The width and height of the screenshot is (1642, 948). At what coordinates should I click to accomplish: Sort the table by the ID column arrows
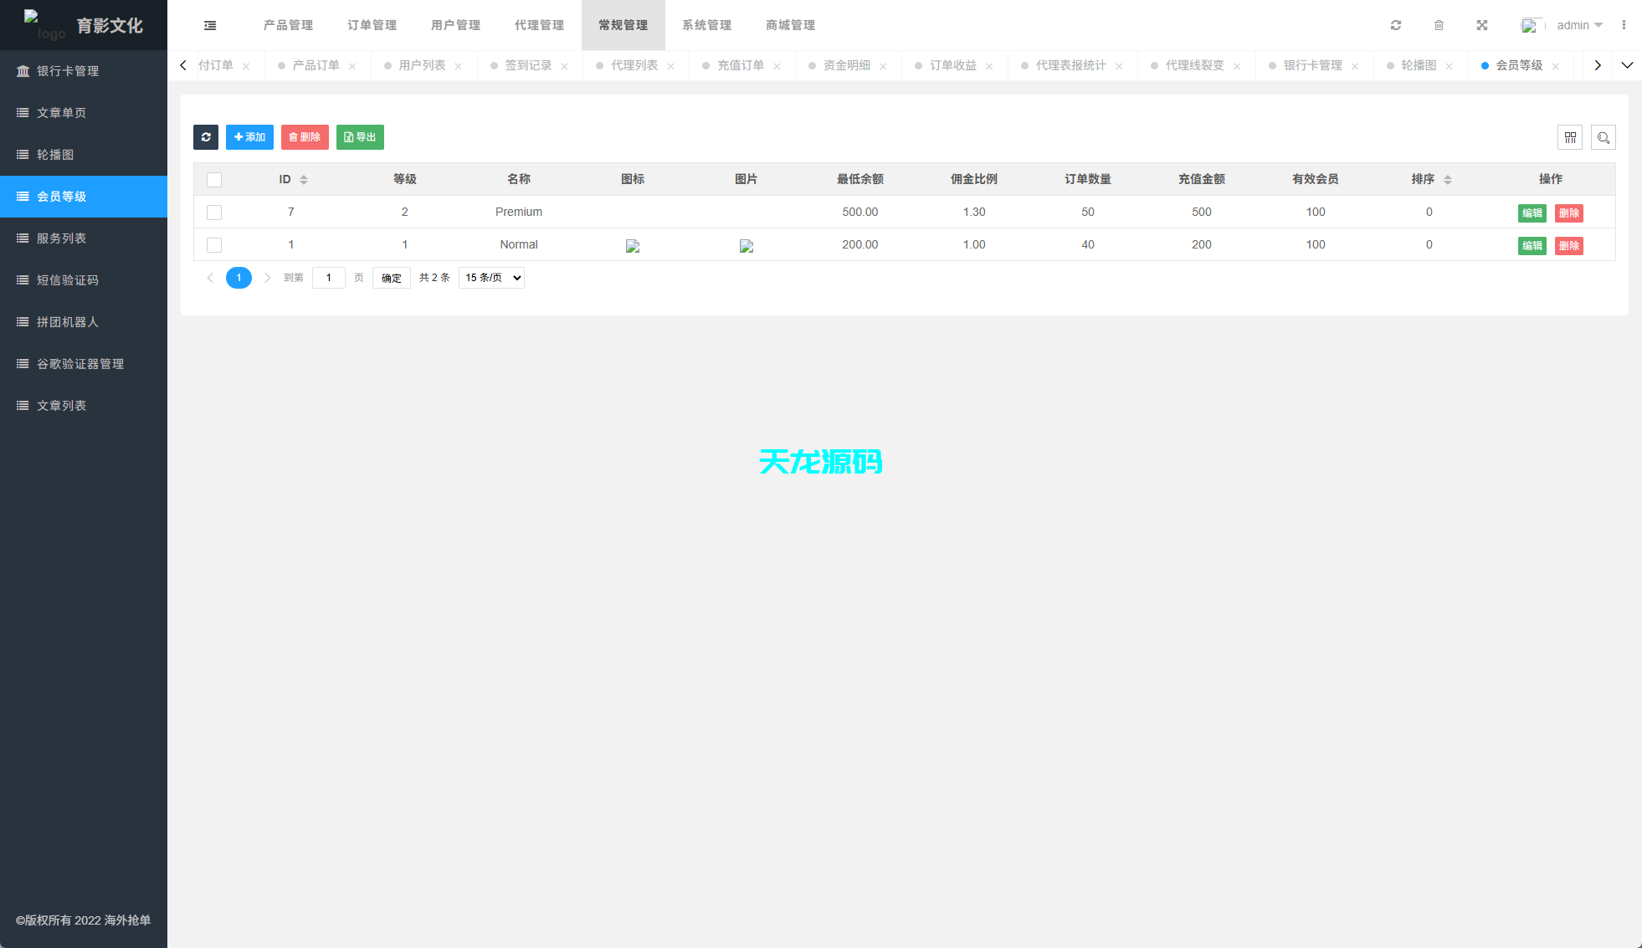pos(304,178)
